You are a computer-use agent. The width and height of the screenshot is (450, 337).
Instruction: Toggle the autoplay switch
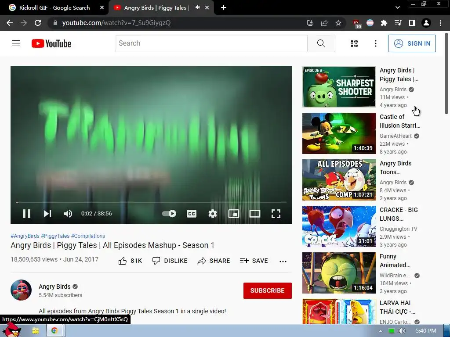tap(169, 214)
